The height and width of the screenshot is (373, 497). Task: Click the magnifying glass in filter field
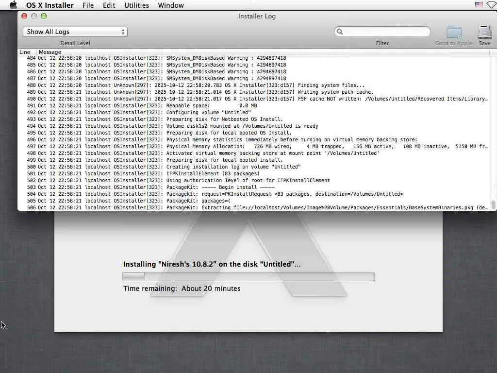[340, 32]
